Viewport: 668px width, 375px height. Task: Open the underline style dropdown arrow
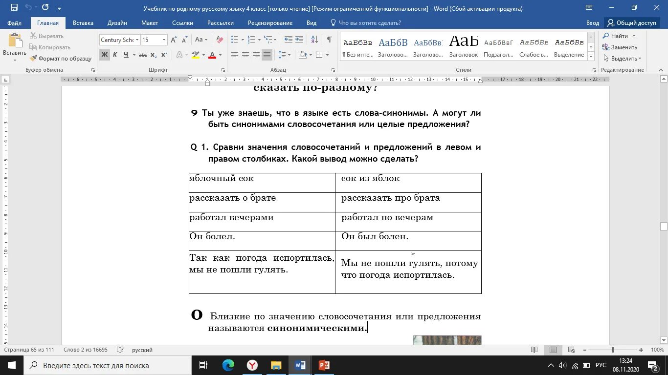tap(134, 55)
